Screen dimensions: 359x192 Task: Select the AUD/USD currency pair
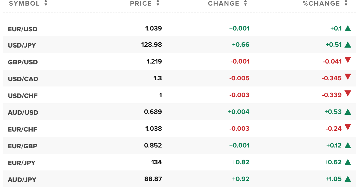(23, 113)
